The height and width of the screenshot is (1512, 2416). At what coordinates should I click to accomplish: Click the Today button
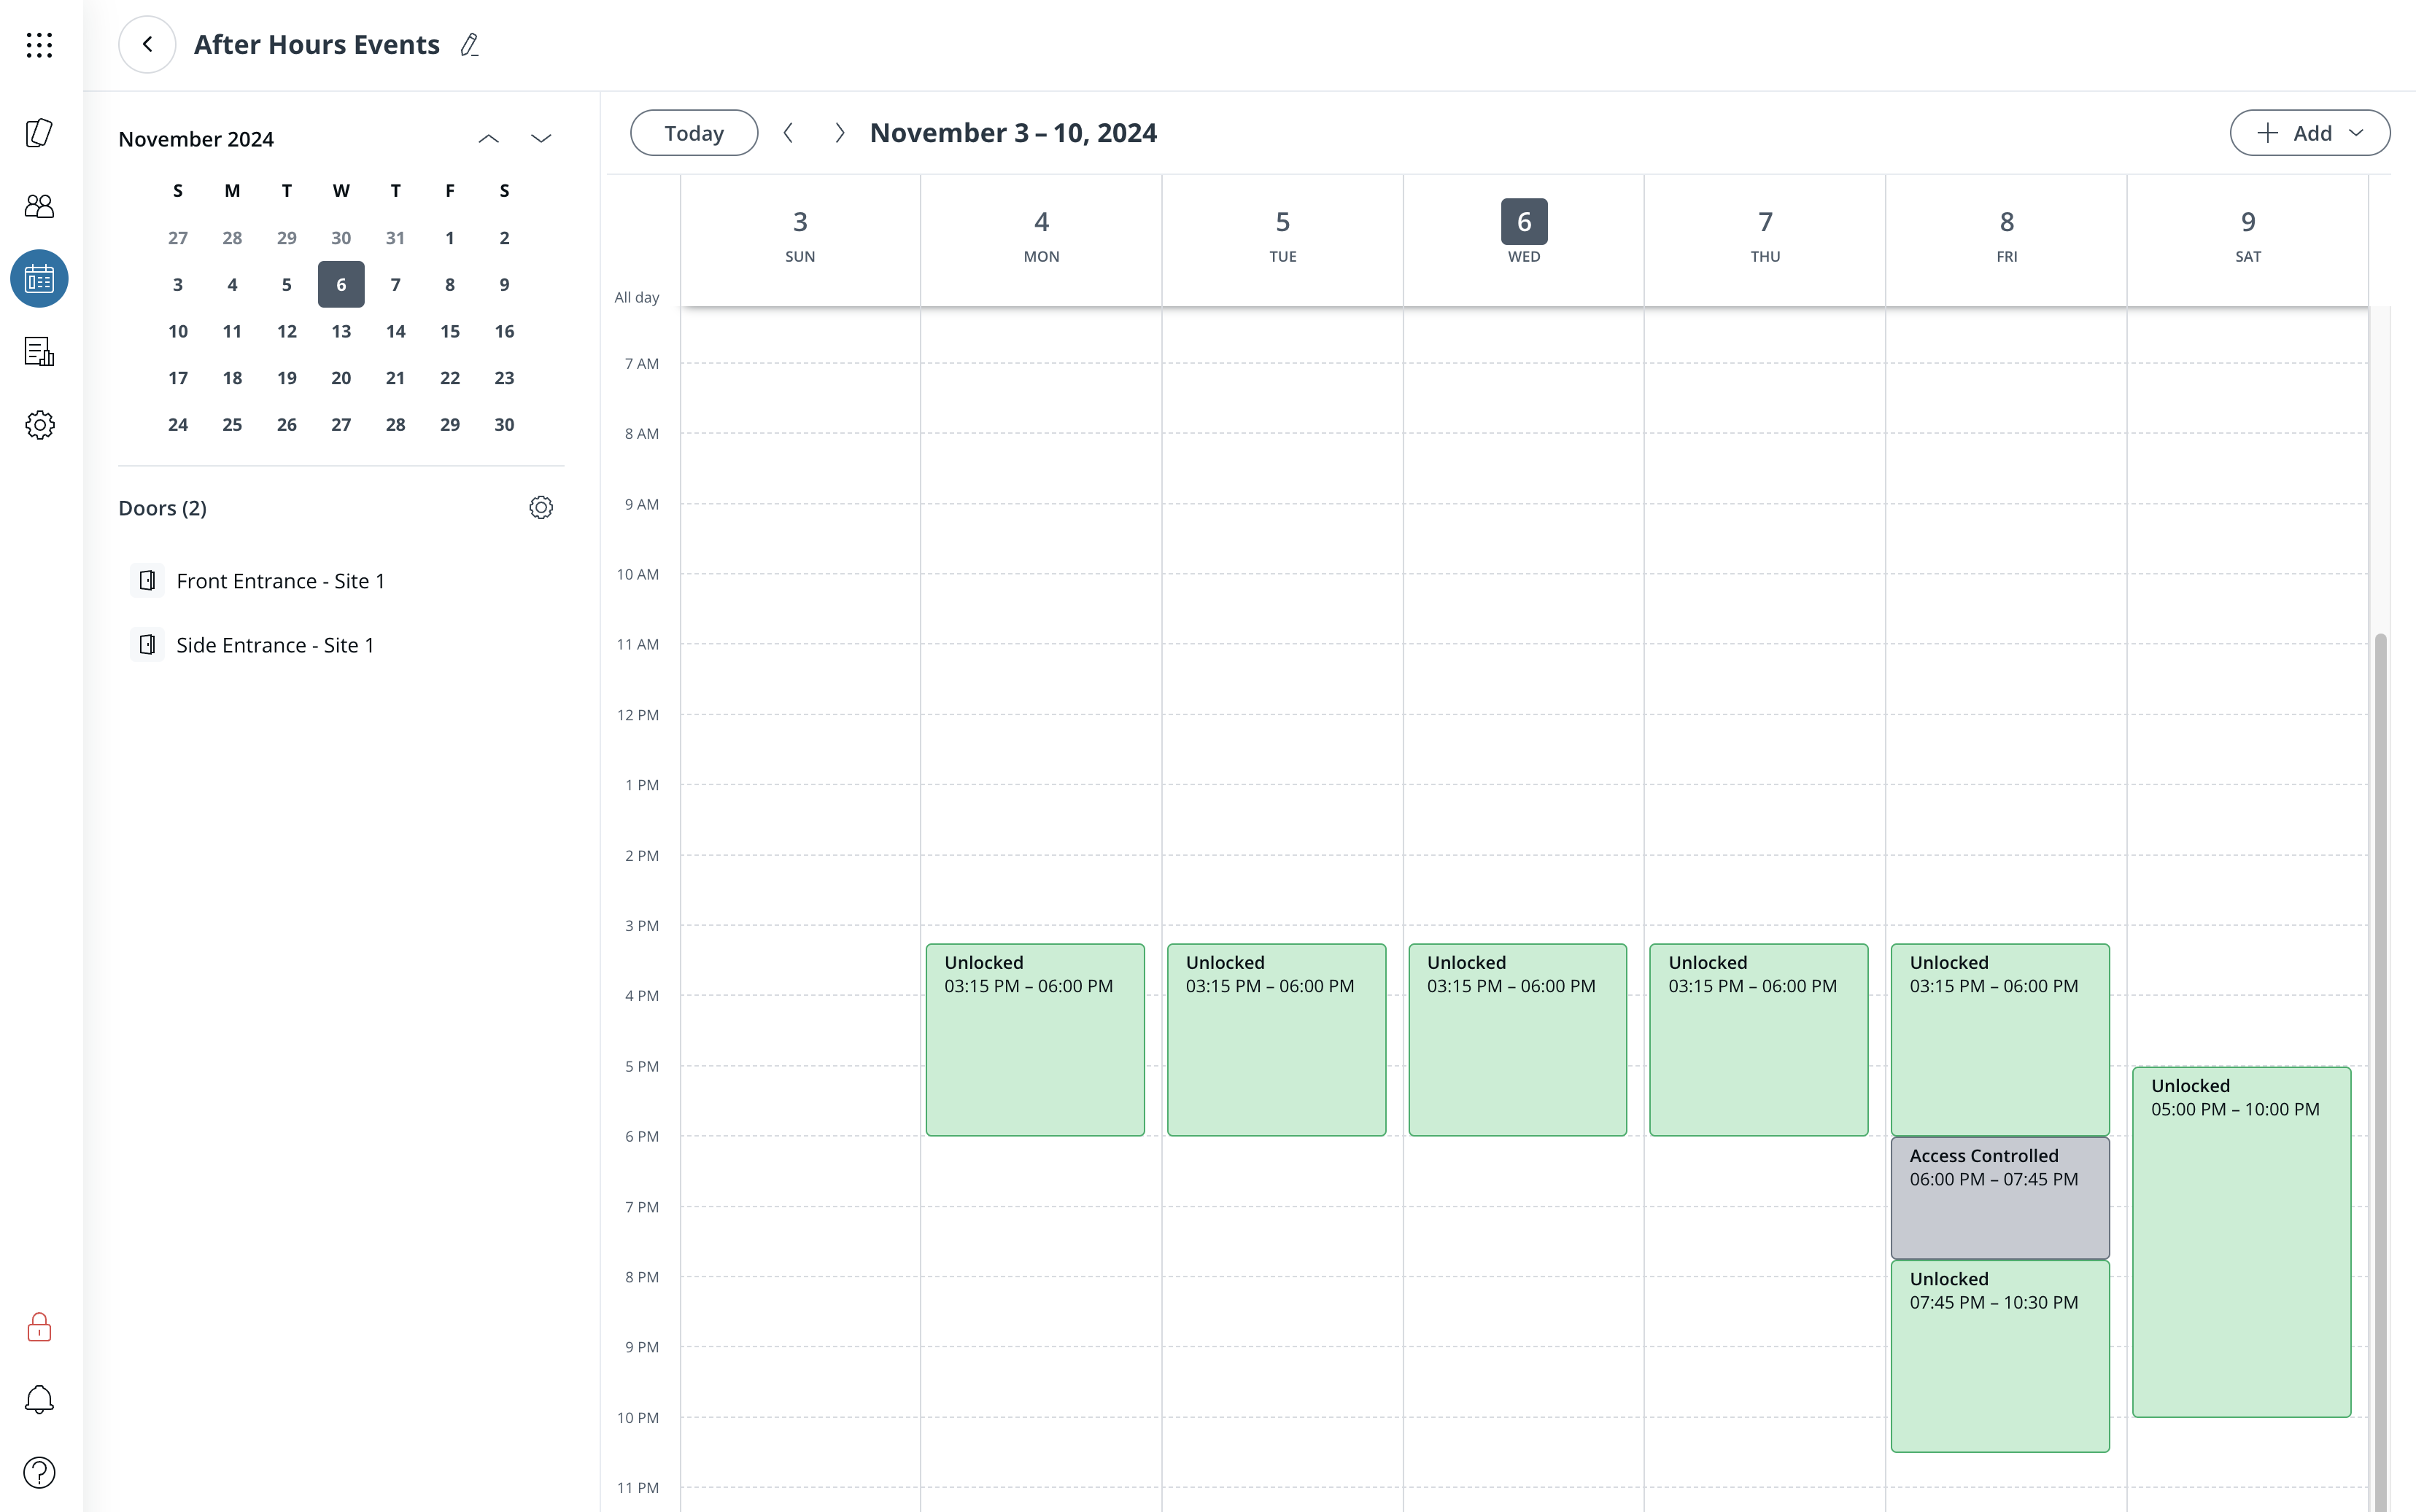point(693,133)
